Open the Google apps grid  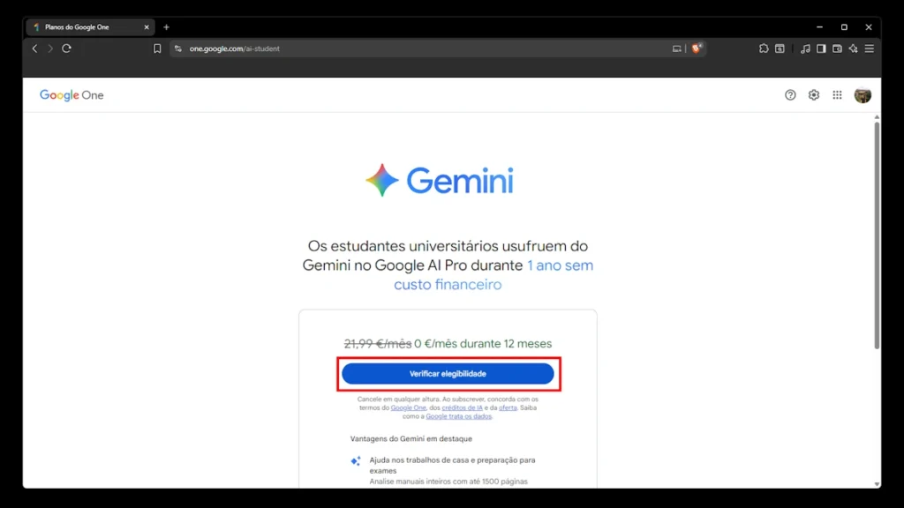click(x=837, y=95)
